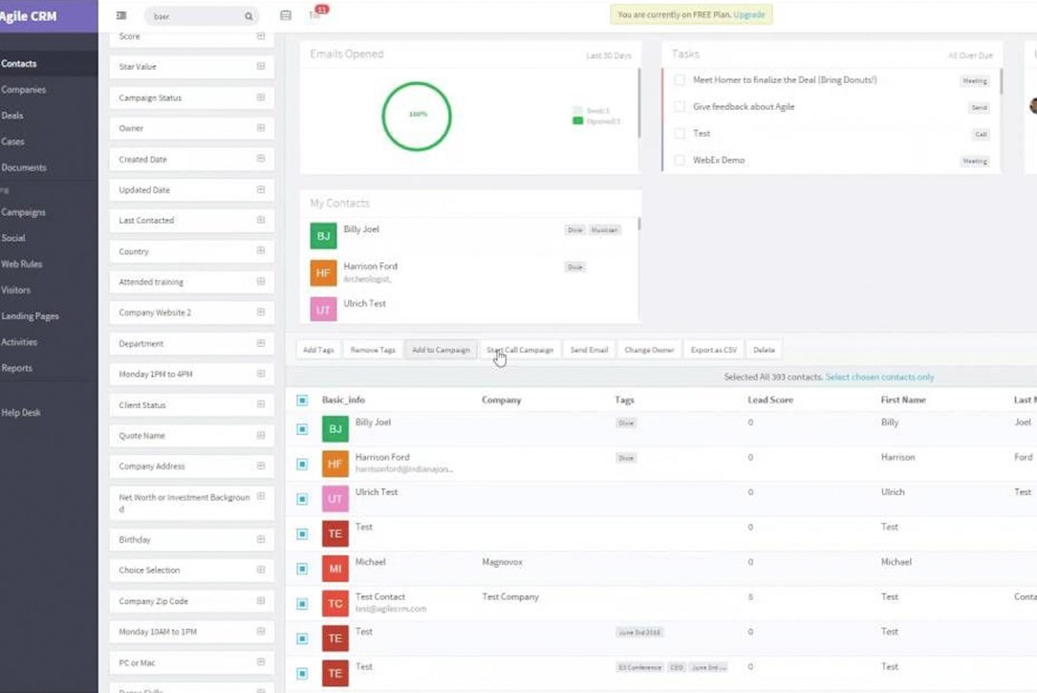The image size is (1037, 693).
Task: Open the "All Over Due" tasks filter
Action: [970, 55]
